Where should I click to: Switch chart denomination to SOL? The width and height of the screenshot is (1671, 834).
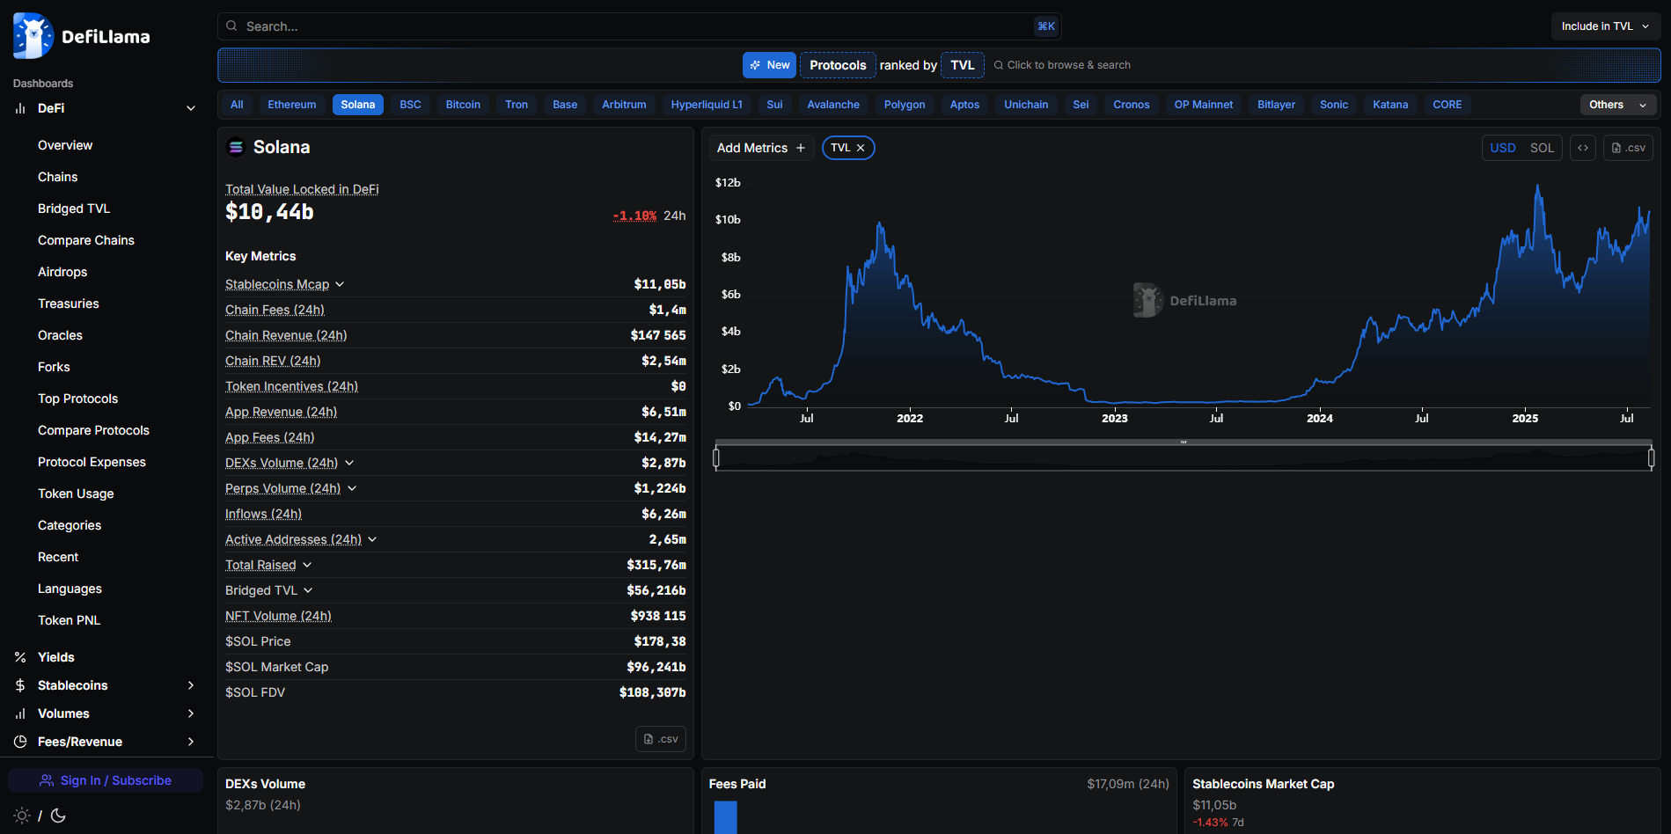tap(1541, 148)
